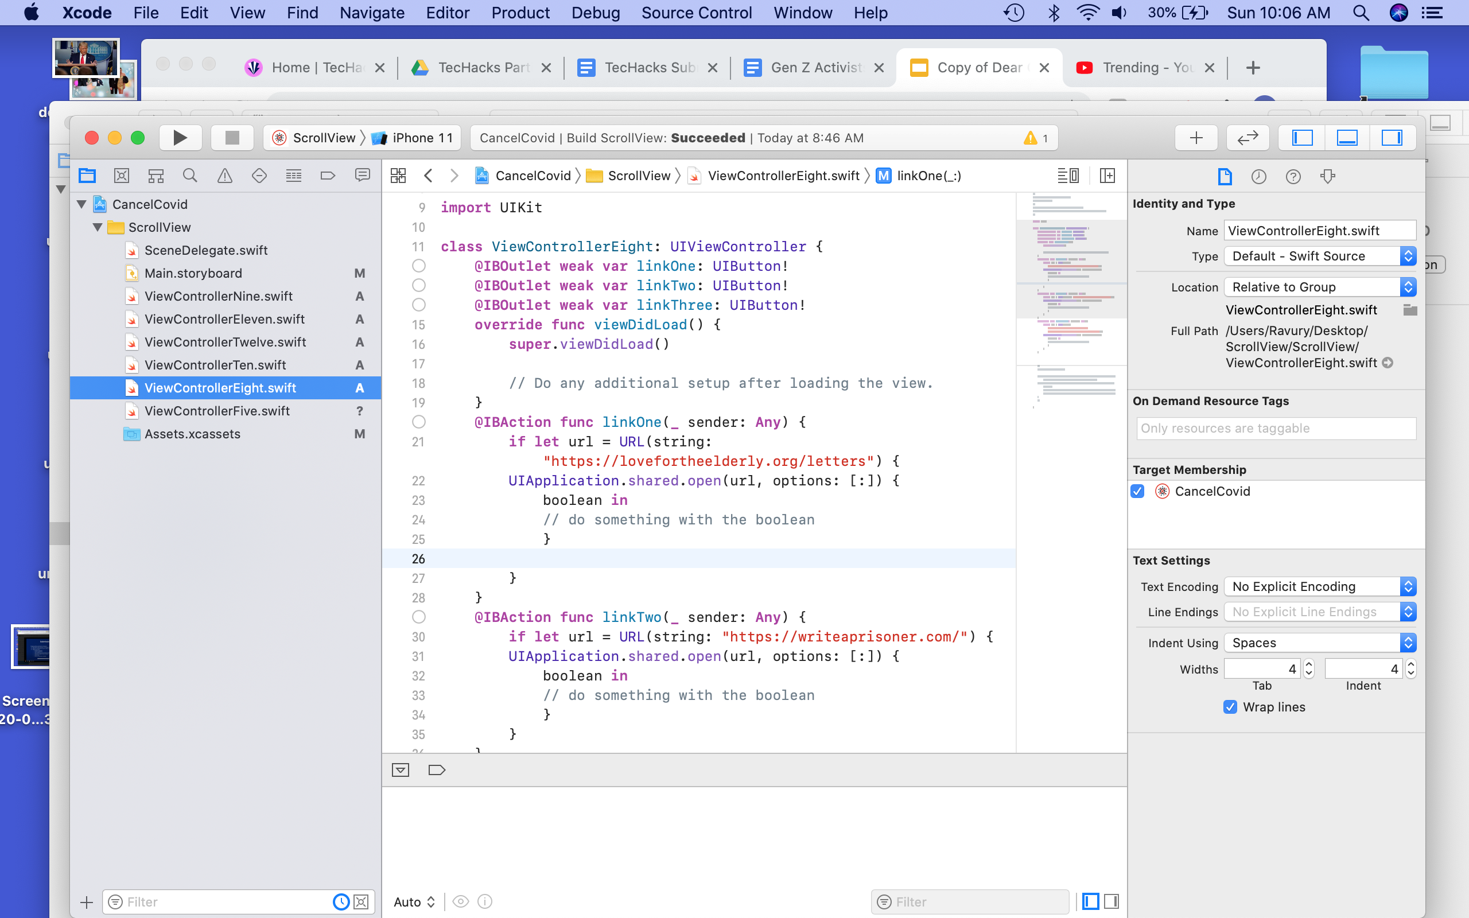Open the Find navigator magnifier icon
1469x918 pixels.
(x=190, y=176)
